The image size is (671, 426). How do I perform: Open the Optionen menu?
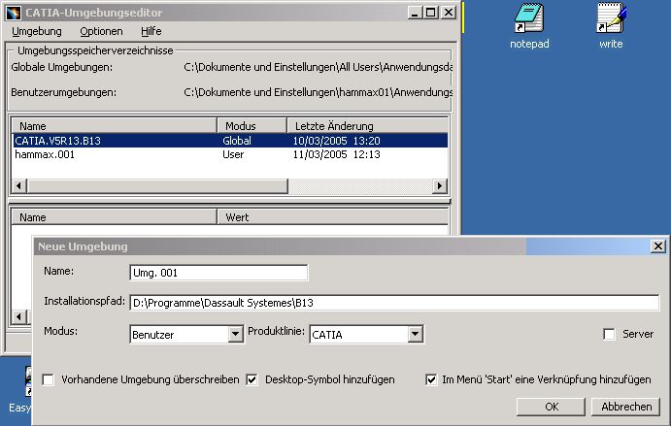click(x=101, y=31)
